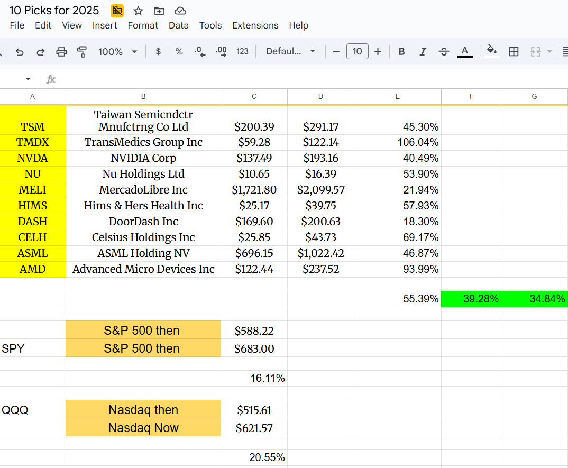568x468 pixels.
Task: Click the NVDA ticker cell
Action: coord(33,158)
